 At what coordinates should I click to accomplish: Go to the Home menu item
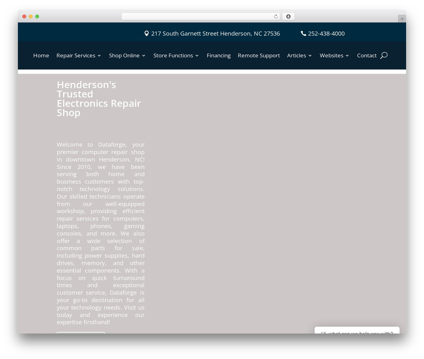(41, 55)
